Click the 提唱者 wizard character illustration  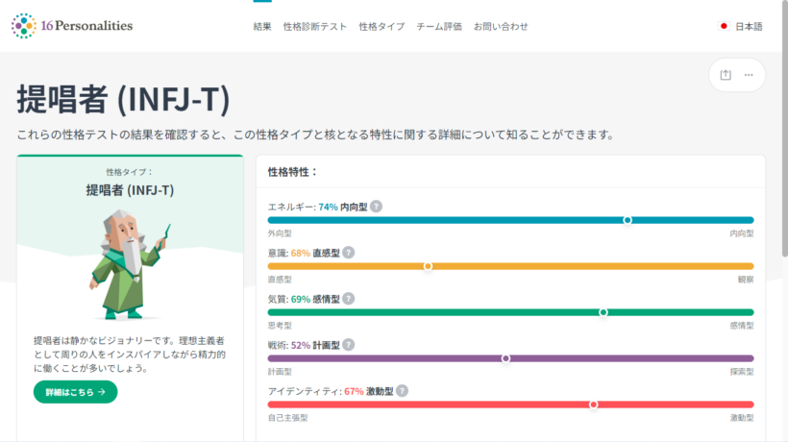(x=127, y=264)
